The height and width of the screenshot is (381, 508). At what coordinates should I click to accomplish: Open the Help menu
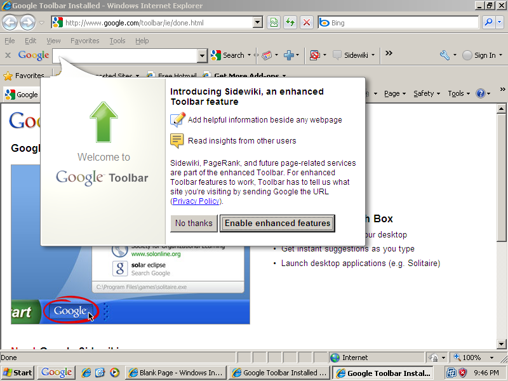tap(142, 41)
